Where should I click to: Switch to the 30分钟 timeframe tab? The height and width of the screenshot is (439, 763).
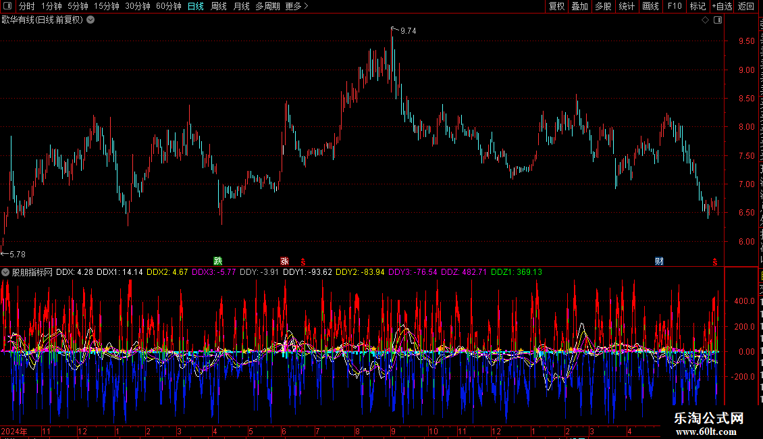pyautogui.click(x=137, y=6)
